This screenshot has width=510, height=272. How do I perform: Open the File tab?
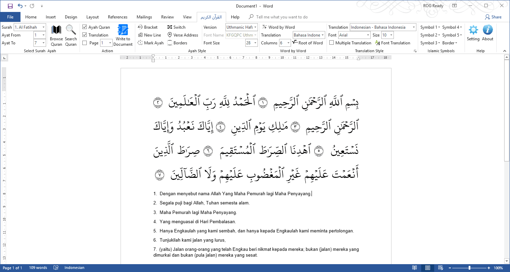tap(10, 17)
